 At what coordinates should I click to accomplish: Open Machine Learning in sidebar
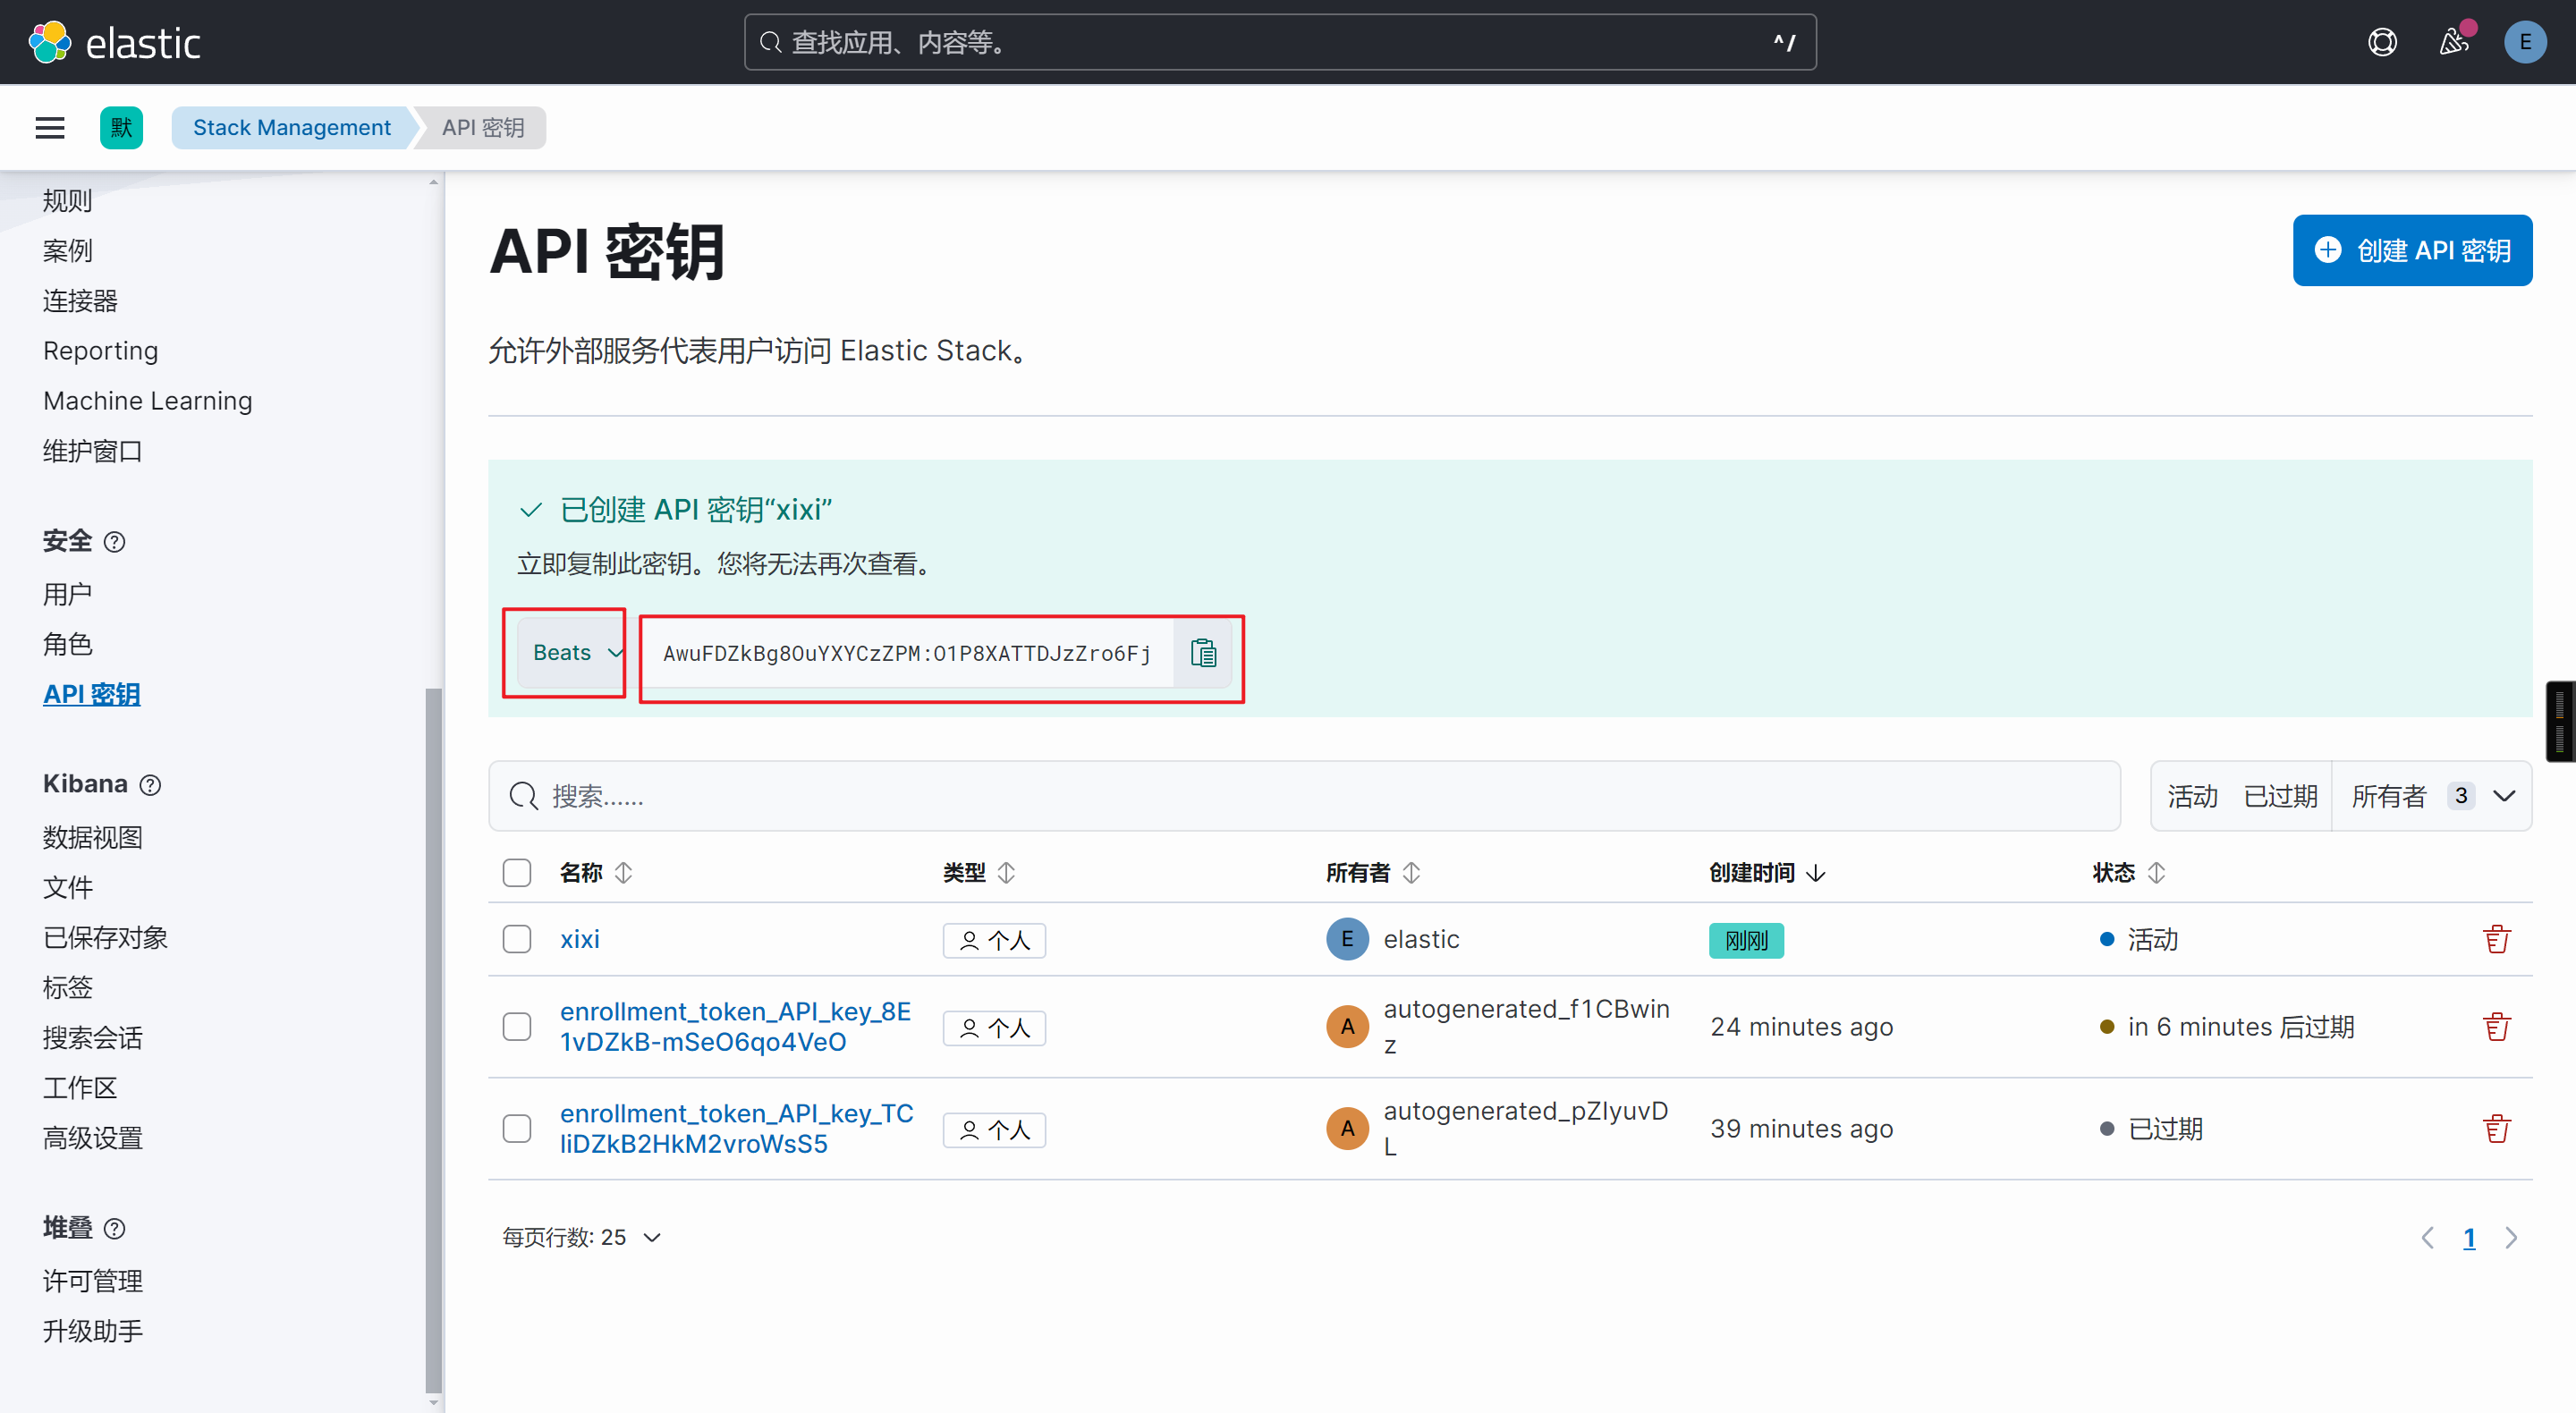(147, 401)
